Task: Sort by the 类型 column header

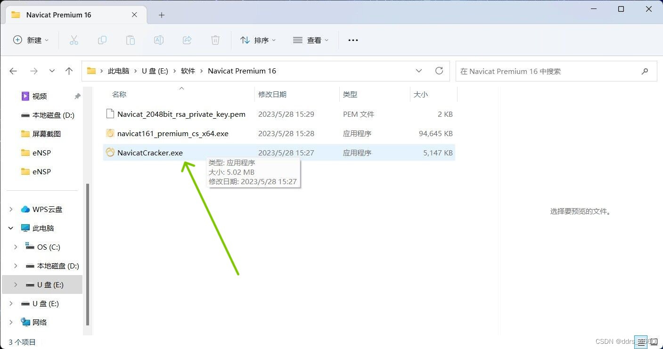Action: [350, 94]
